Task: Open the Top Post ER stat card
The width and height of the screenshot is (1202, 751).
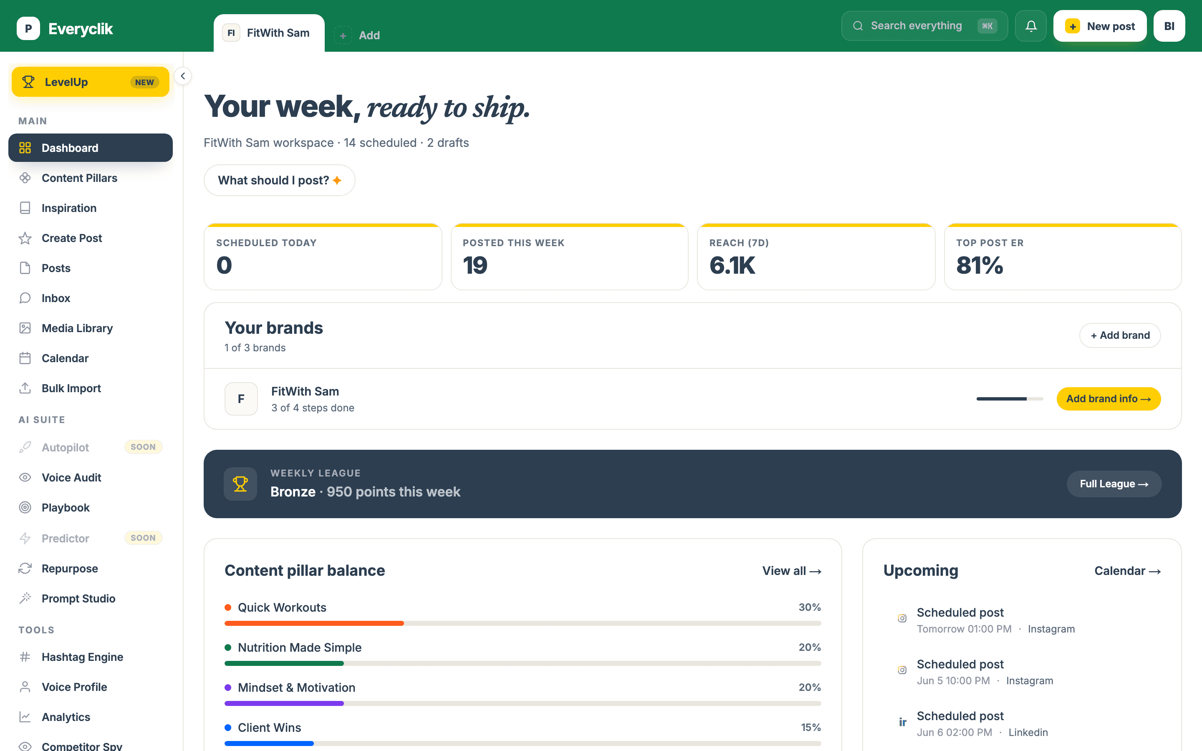Action: click(x=1063, y=257)
